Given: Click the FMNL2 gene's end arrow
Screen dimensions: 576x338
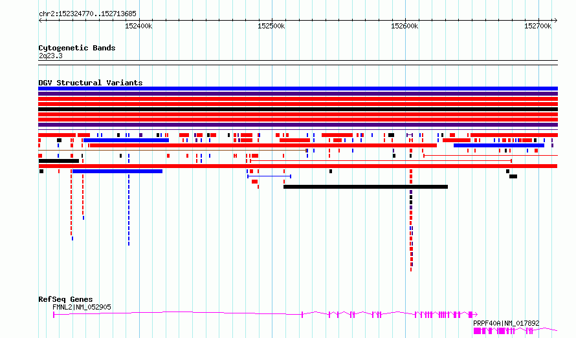Looking at the screenshot, I should point(476,315).
